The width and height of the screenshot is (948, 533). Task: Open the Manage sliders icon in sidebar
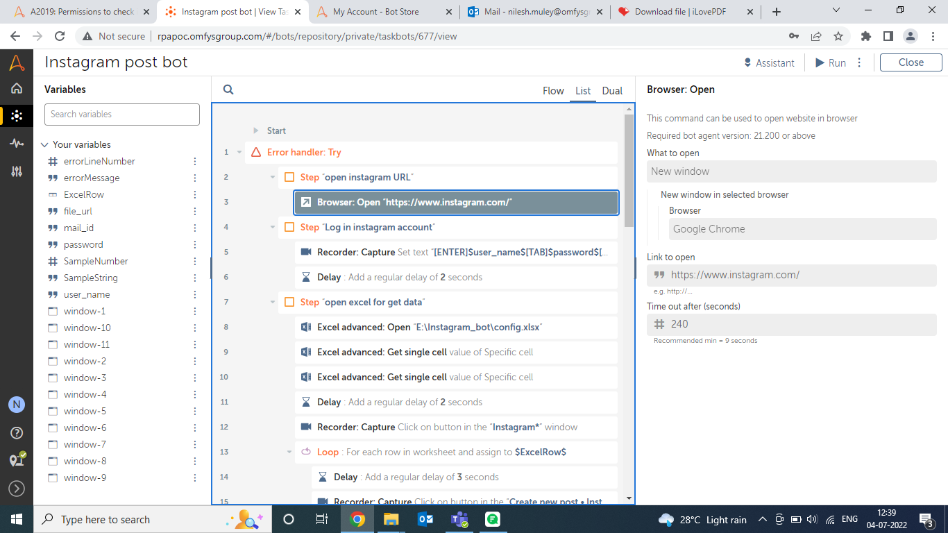click(x=17, y=171)
